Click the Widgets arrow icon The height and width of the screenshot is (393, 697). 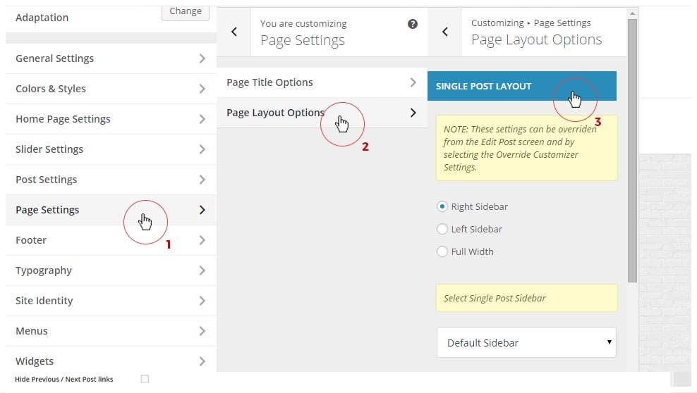(202, 361)
